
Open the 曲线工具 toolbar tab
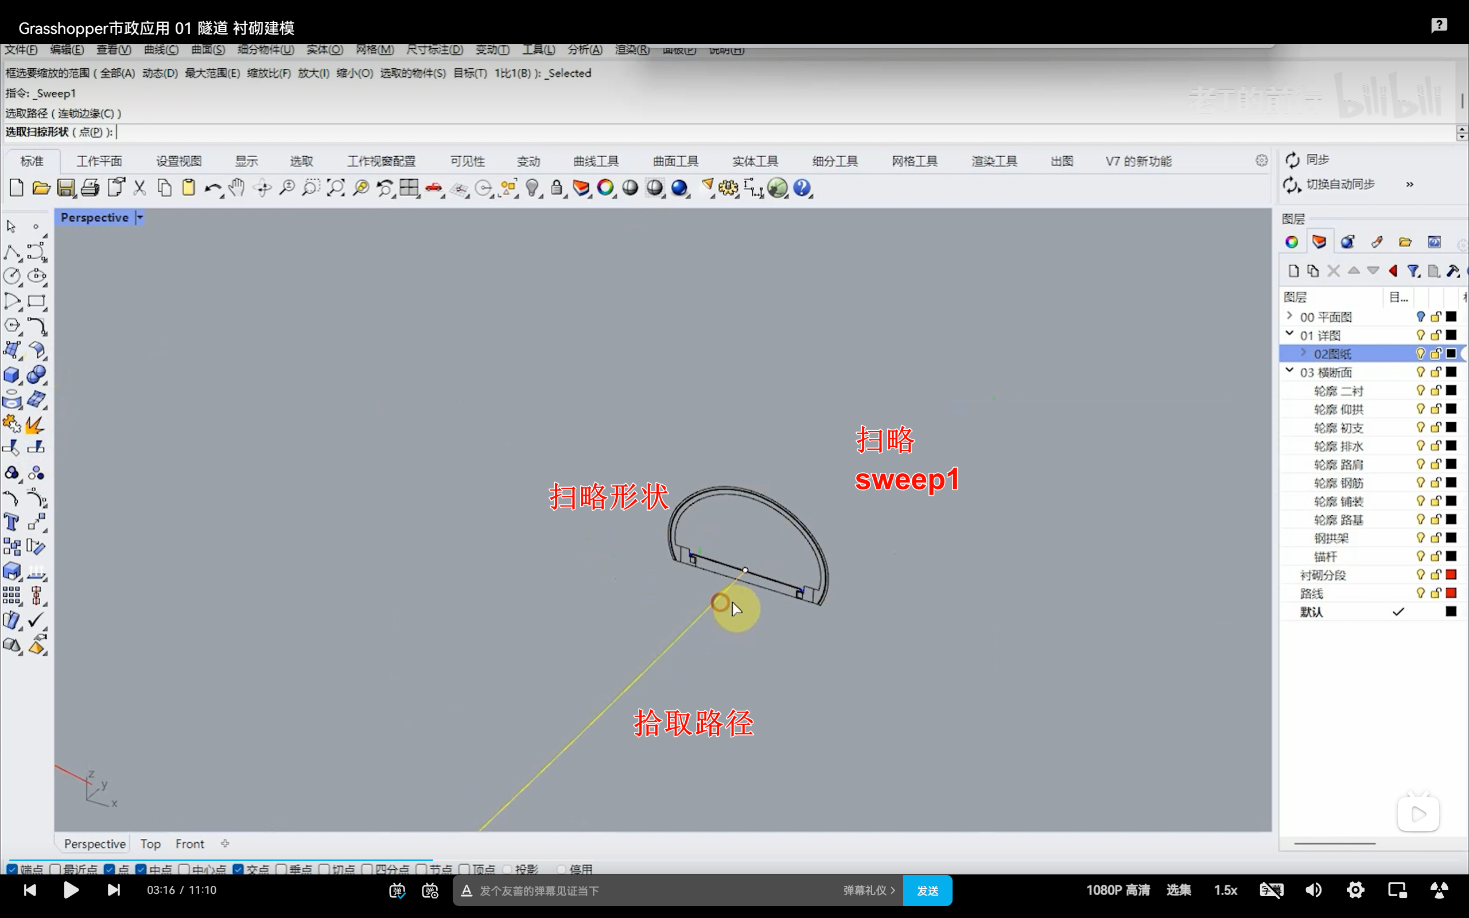[596, 161]
